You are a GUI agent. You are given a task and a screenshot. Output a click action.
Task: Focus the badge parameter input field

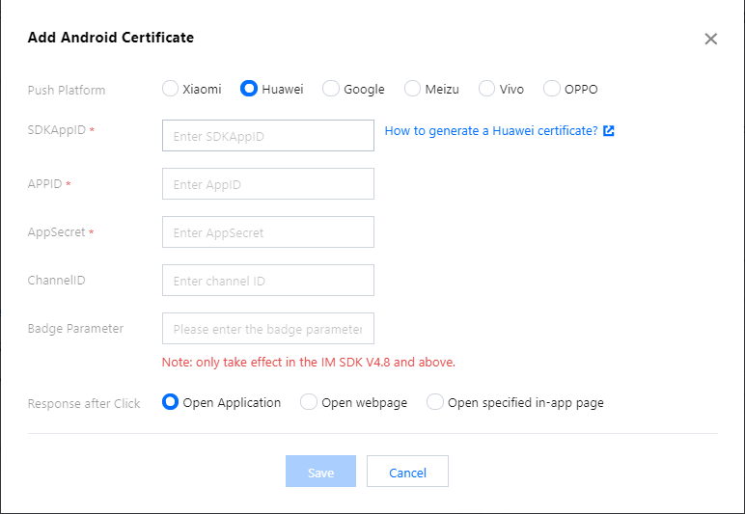268,329
